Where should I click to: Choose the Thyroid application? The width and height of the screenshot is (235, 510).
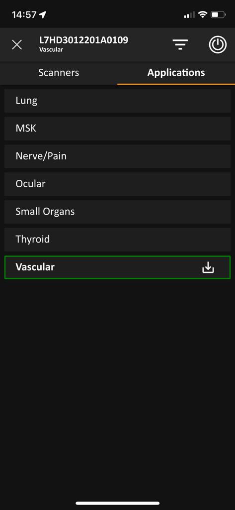(117, 240)
